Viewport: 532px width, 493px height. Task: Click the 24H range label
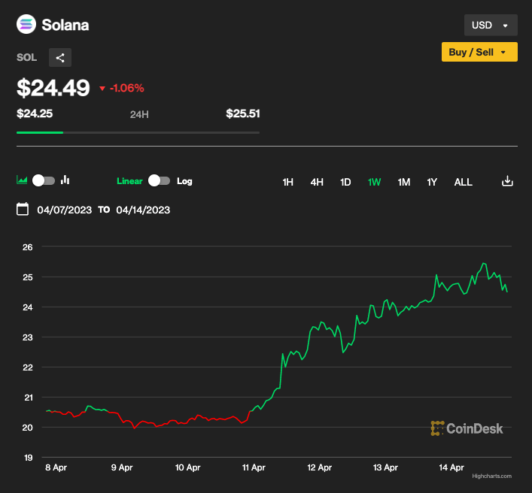click(139, 114)
